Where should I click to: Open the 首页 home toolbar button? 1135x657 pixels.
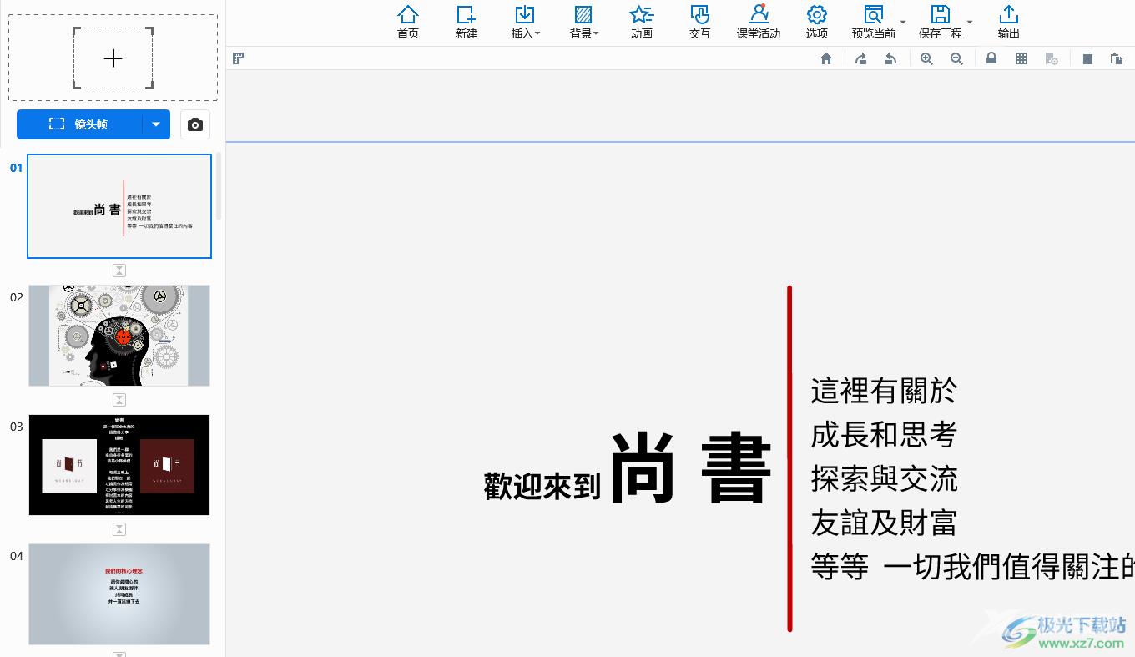coord(408,22)
